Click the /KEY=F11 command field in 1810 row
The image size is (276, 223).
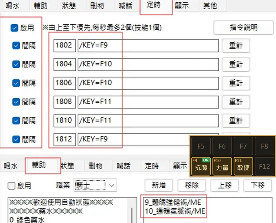(148, 121)
